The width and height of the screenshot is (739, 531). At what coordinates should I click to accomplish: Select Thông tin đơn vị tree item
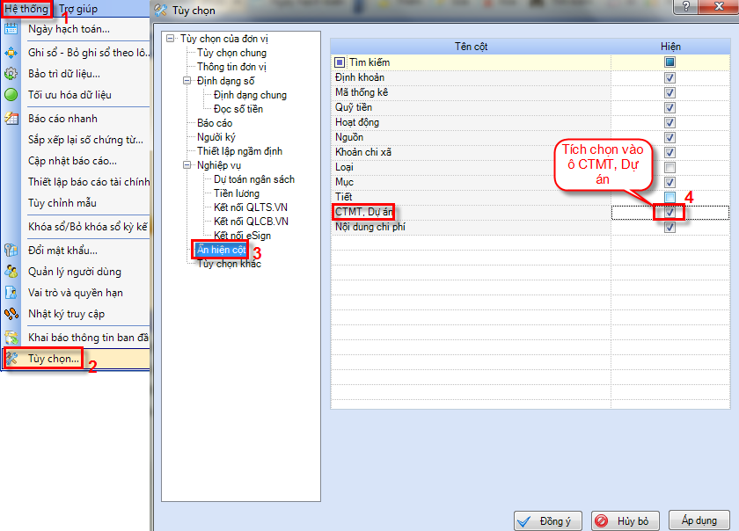click(x=231, y=67)
